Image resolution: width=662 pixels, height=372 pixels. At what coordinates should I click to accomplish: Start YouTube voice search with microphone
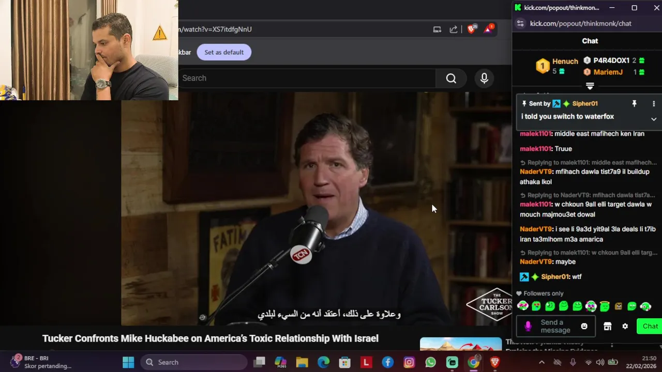[484, 78]
